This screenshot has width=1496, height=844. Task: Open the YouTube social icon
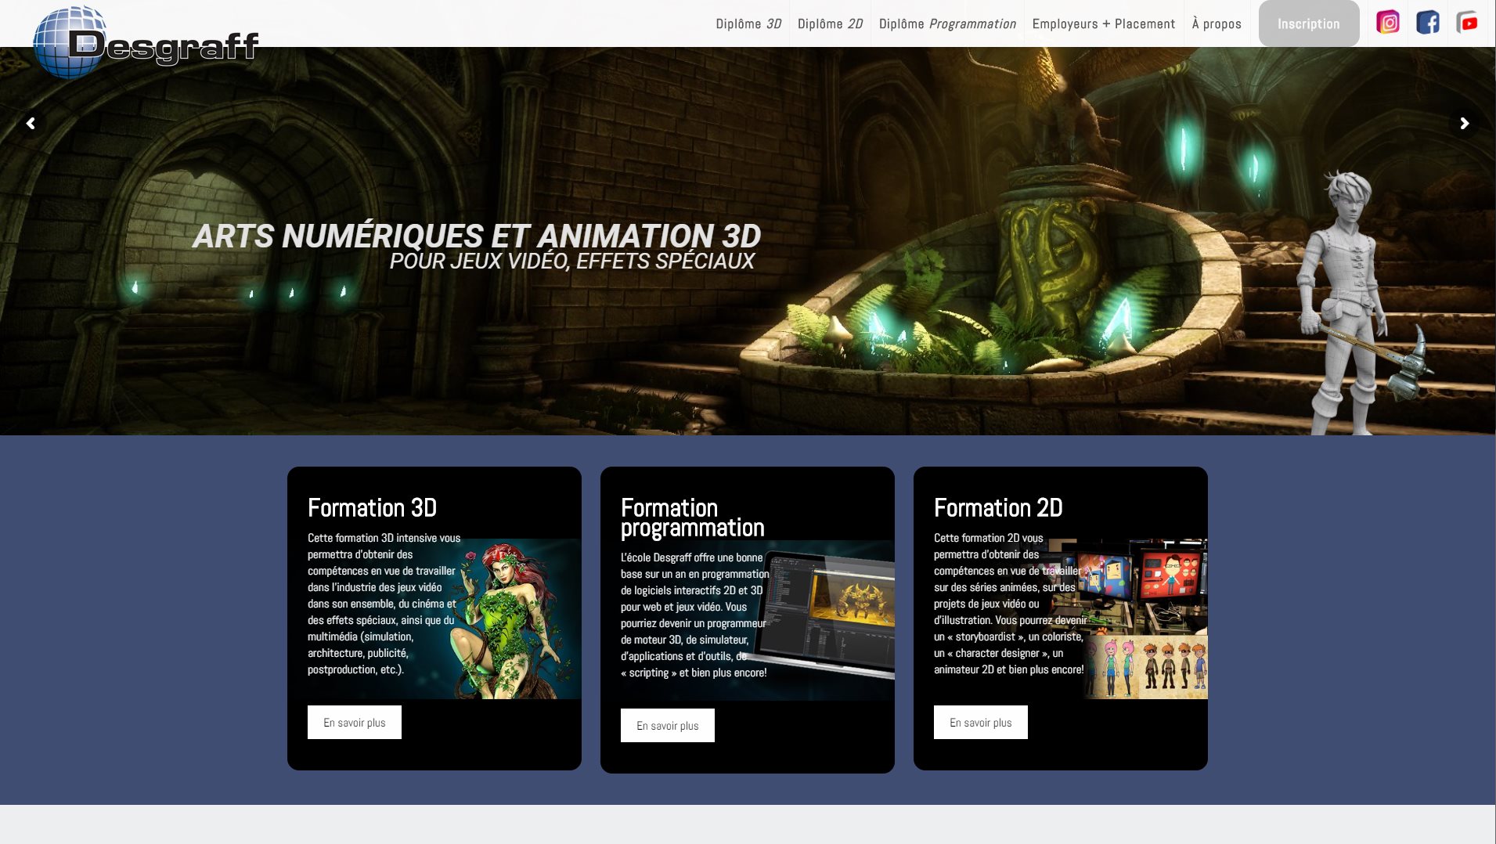point(1467,23)
